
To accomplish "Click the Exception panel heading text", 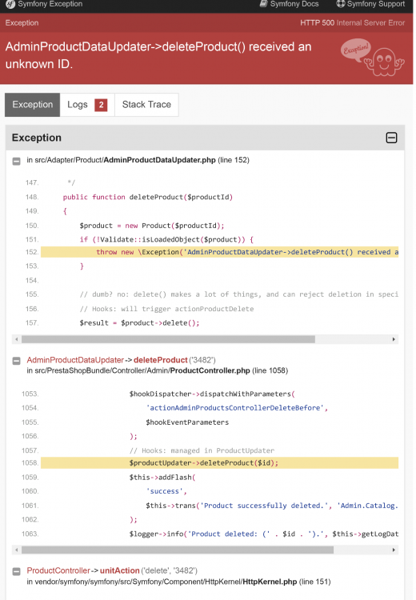I will click(36, 138).
